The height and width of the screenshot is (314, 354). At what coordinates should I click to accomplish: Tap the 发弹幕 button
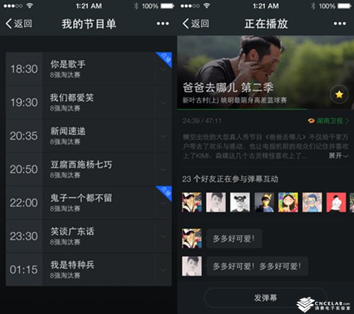point(265,298)
